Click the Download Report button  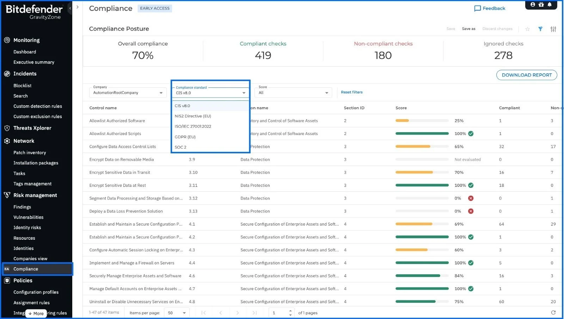526,75
